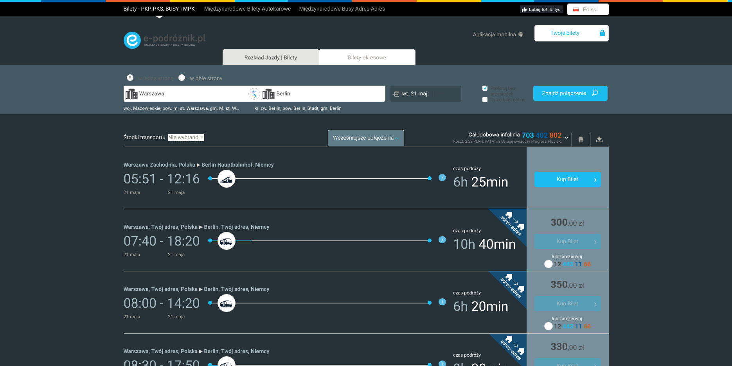Click the "woj. Mazowieckie, pow. m. st. Warszawa" description

coord(182,108)
